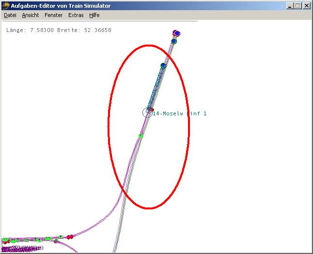
Task: Select the second blue node below the track top
Action: pos(174,41)
